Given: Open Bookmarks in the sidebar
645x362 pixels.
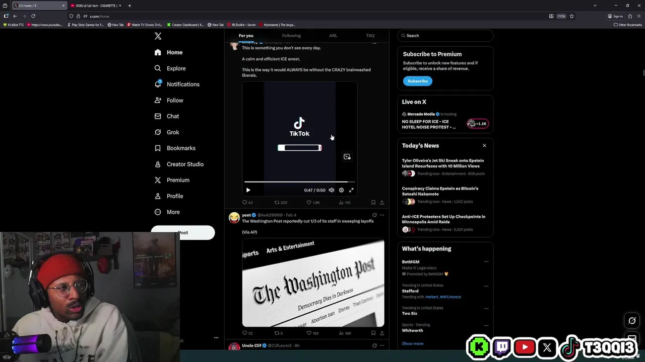Looking at the screenshot, I should pos(175,148).
